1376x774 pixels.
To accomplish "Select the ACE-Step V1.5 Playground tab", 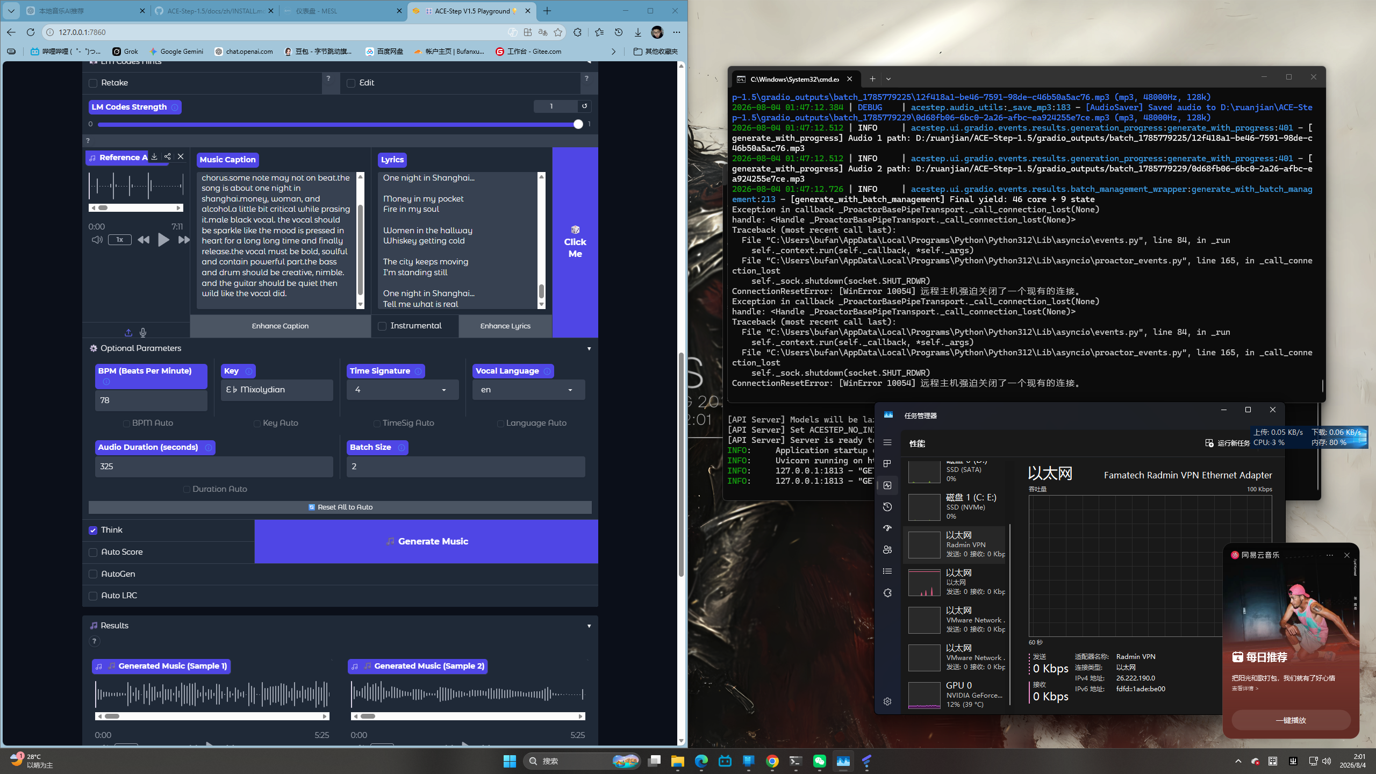I will pos(471,11).
